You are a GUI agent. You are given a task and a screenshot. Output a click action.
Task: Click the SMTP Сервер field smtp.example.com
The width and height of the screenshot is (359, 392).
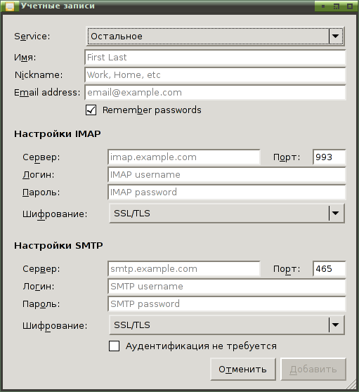(184, 269)
